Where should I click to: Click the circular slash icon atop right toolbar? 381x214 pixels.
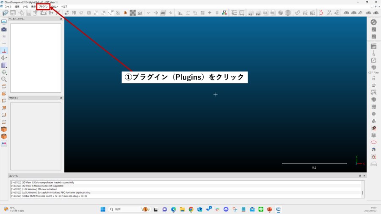(373, 22)
